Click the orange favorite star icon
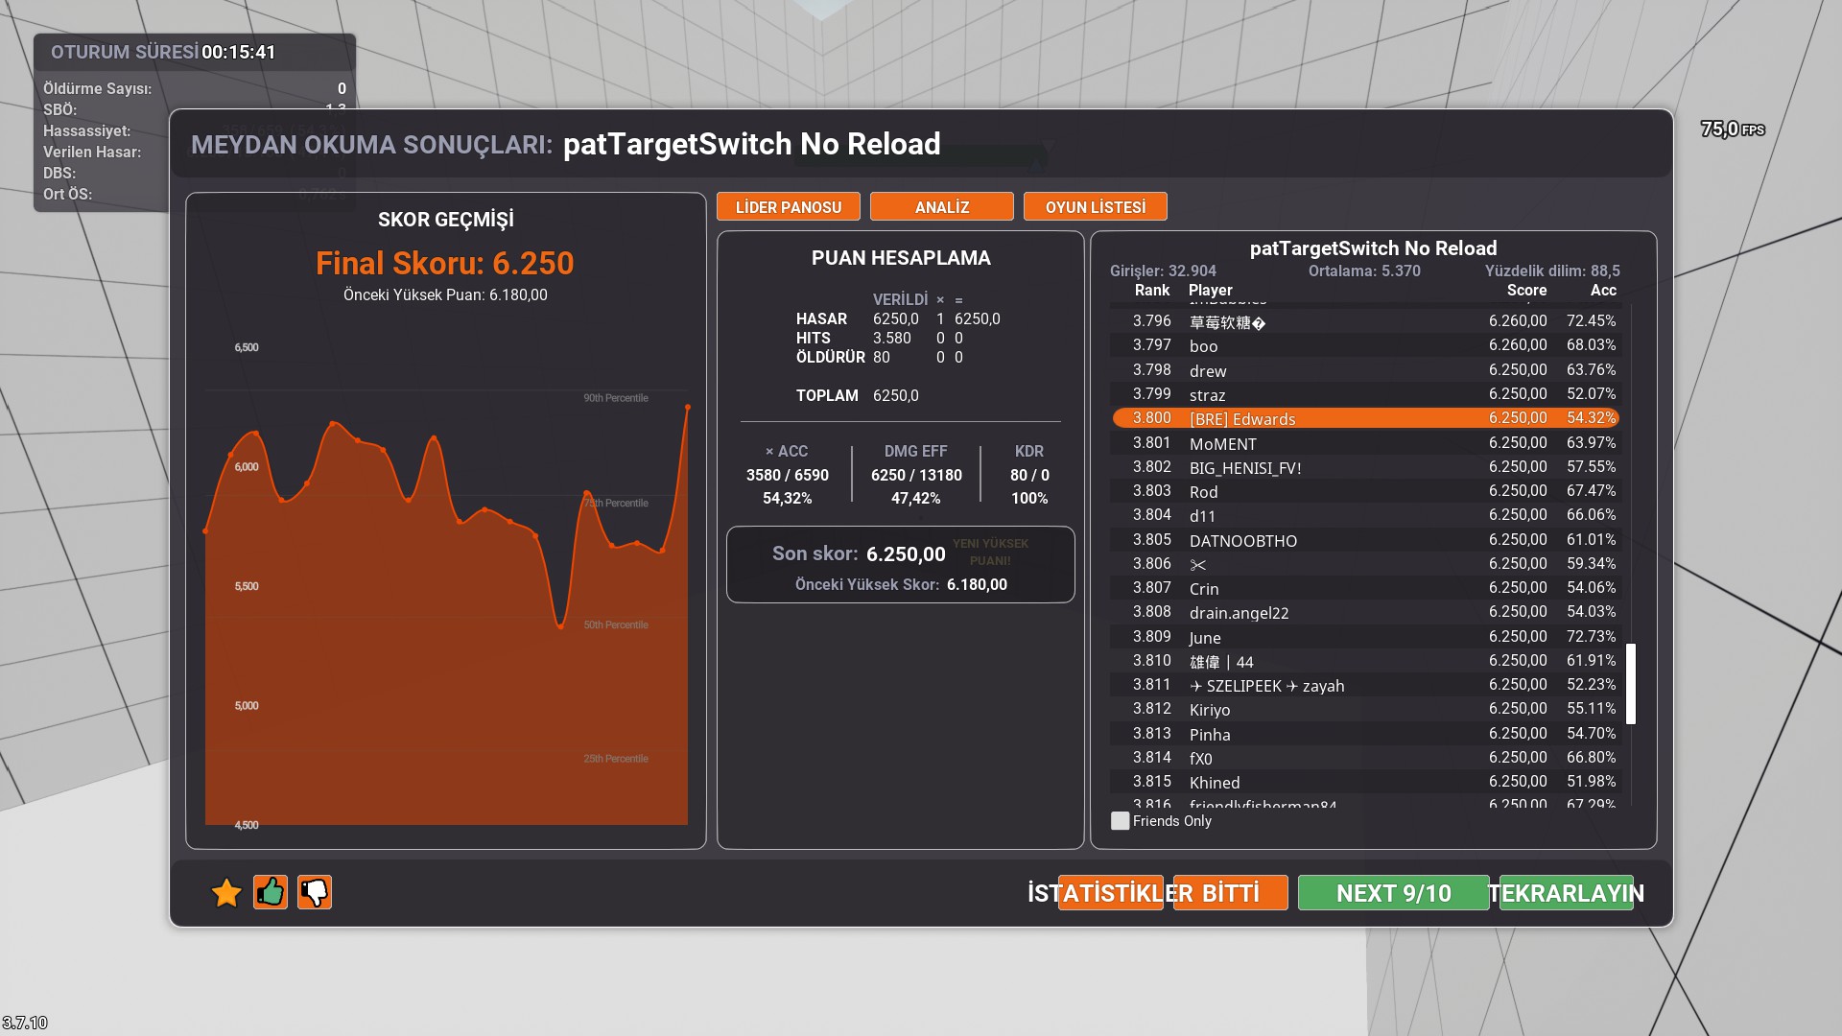 pyautogui.click(x=226, y=893)
